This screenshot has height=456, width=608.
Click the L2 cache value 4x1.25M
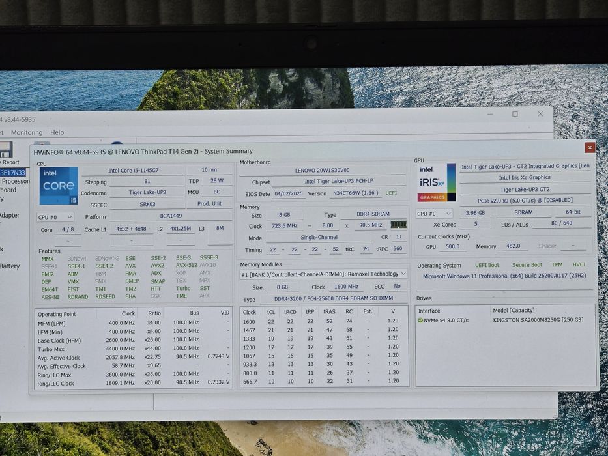coord(181,229)
